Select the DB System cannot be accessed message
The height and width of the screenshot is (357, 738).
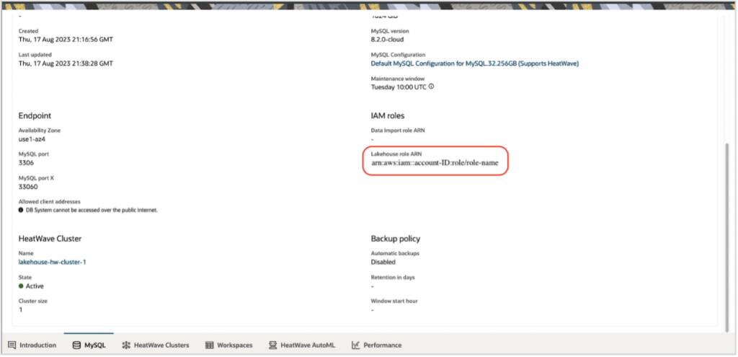(92, 210)
